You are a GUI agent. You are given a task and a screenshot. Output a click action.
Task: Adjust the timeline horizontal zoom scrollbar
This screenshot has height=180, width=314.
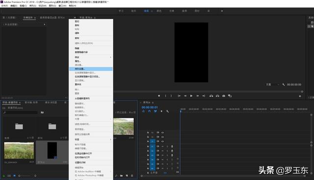point(223,176)
